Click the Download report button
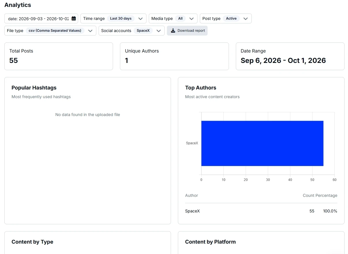The width and height of the screenshot is (348, 254). tap(187, 31)
